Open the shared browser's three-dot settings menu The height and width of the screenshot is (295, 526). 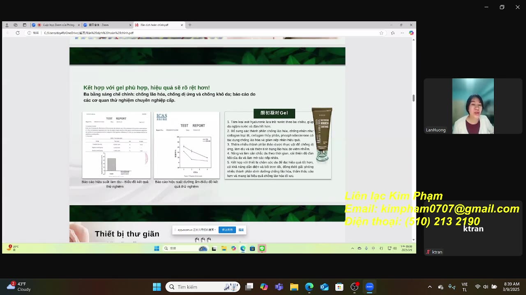403,33
